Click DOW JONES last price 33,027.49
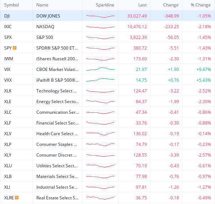The image size is (215, 204). click(x=137, y=16)
